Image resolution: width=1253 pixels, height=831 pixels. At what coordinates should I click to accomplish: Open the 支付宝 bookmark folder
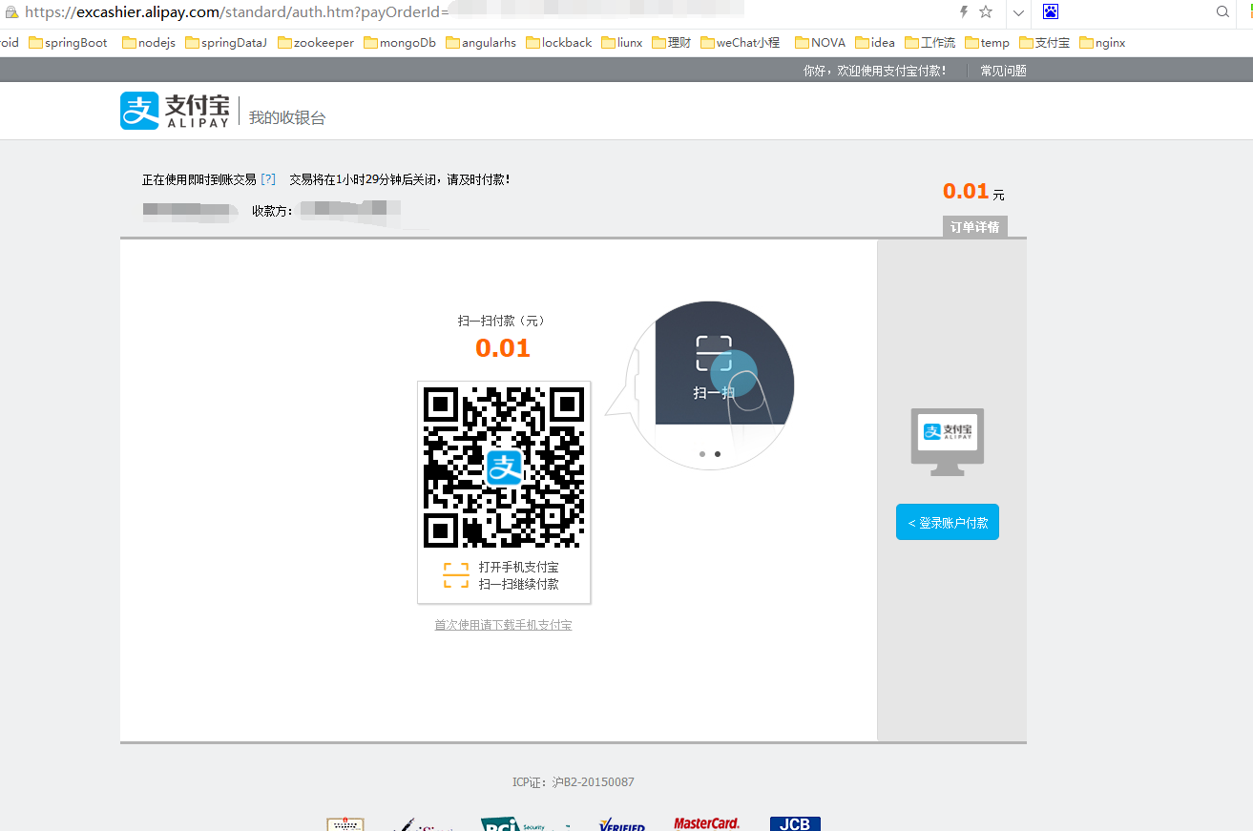click(x=1045, y=43)
